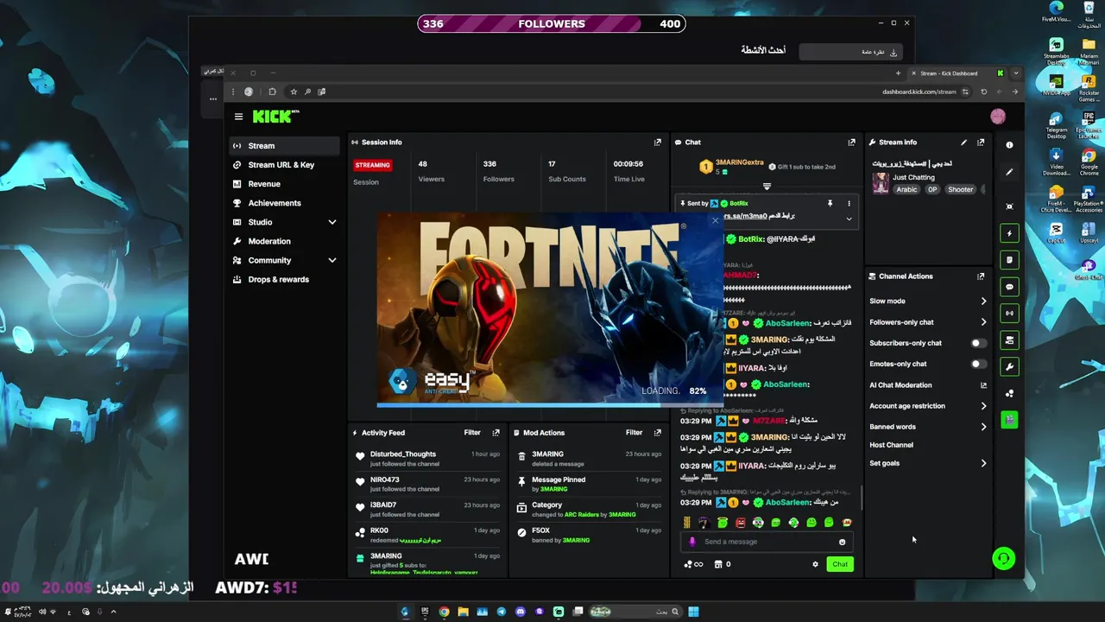Open Telegram from the taskbar
The width and height of the screenshot is (1105, 622).
(x=502, y=612)
